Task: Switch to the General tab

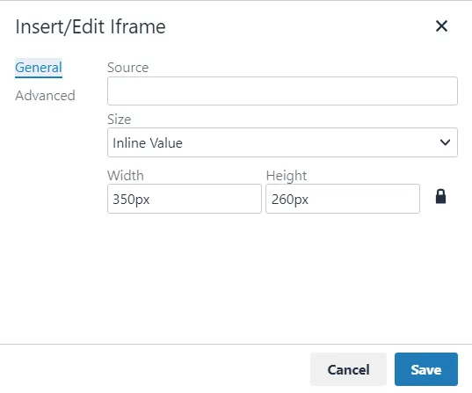Action: click(39, 68)
